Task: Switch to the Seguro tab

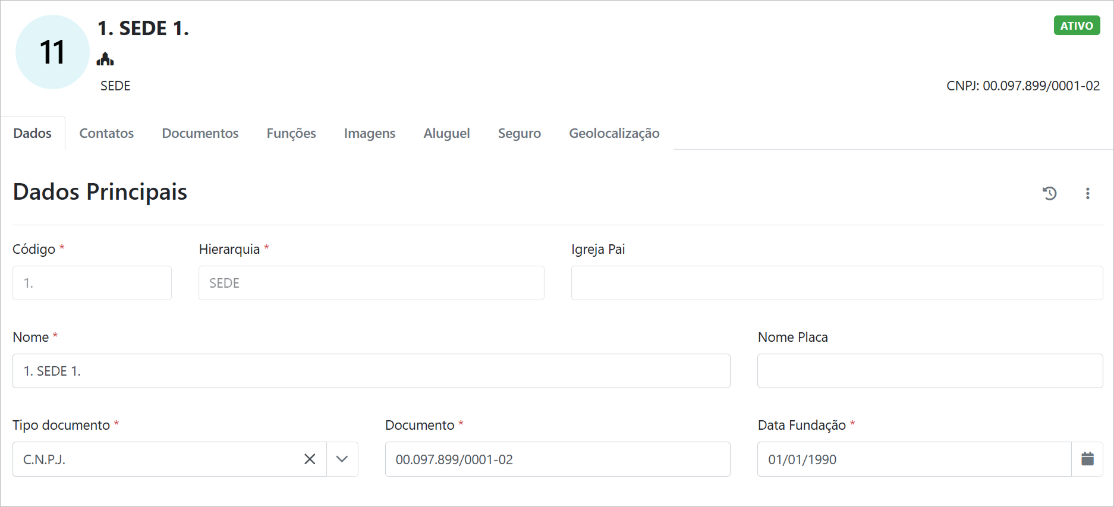Action: 519,133
